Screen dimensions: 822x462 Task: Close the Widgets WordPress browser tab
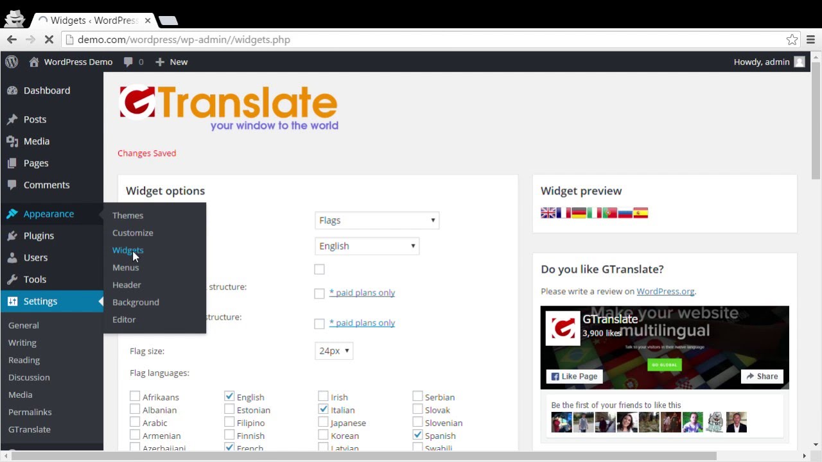[148, 21]
